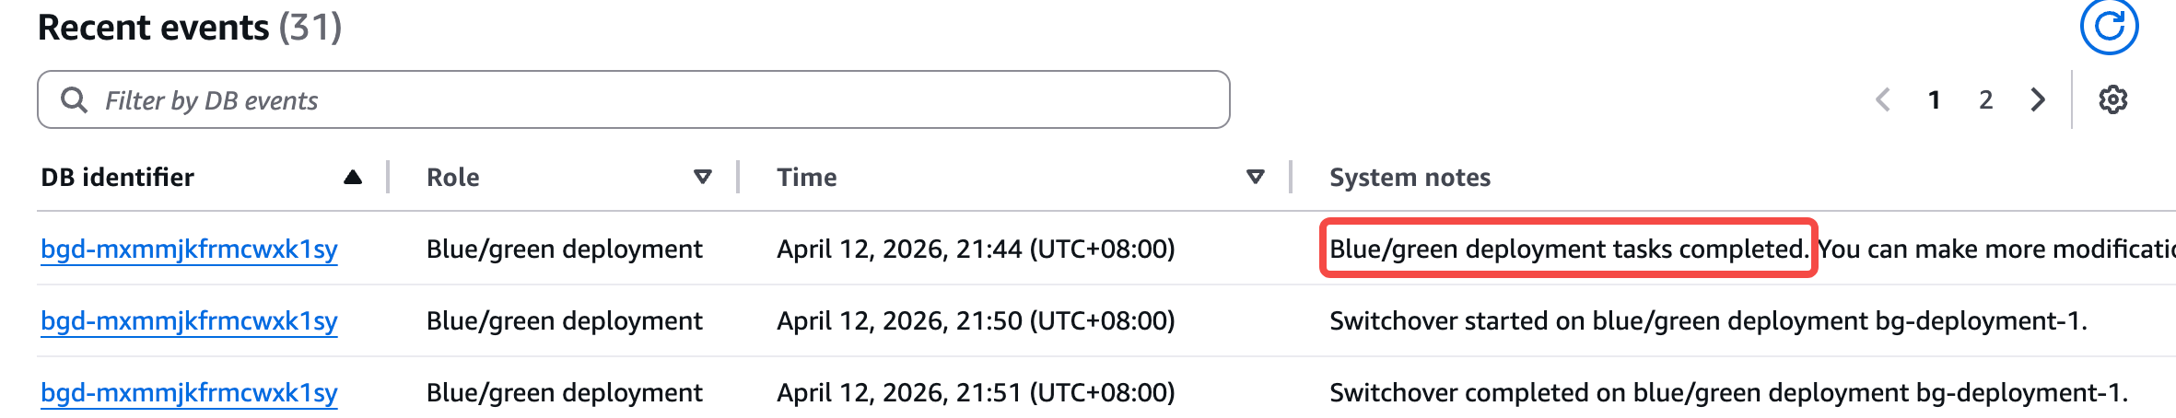
Task: Toggle the Time column sort arrow
Action: click(x=1255, y=177)
